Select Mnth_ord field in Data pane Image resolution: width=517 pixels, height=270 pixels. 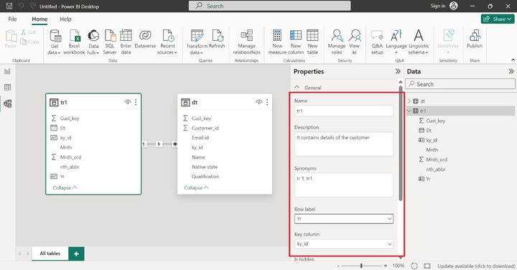tap(437, 159)
